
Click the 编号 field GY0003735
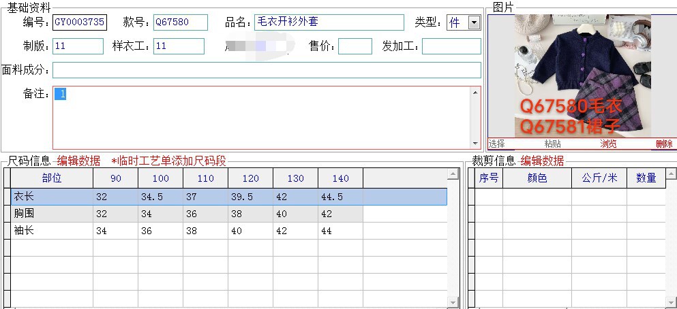click(80, 22)
